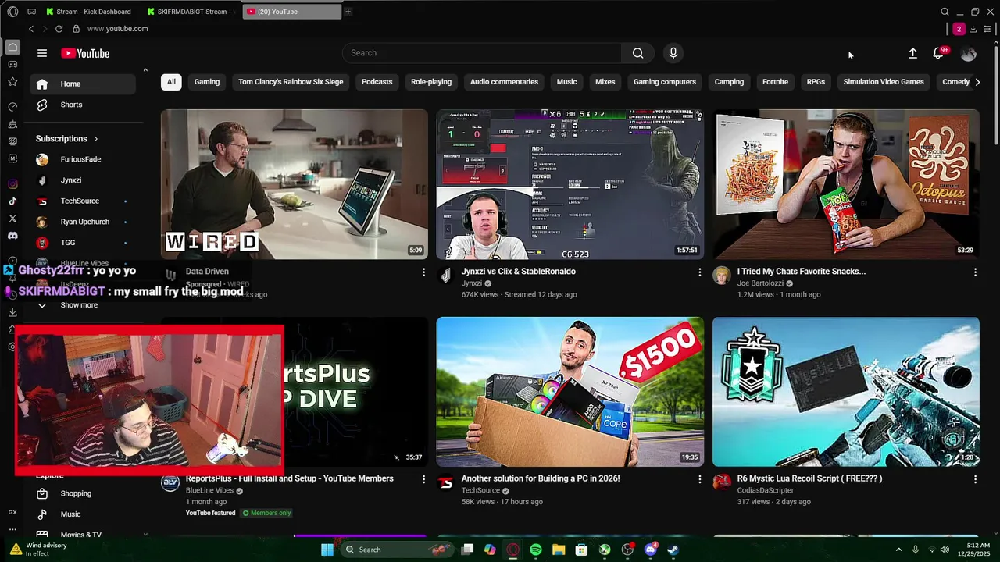
Task: Open File Explorer from the taskbar
Action: pos(559,550)
